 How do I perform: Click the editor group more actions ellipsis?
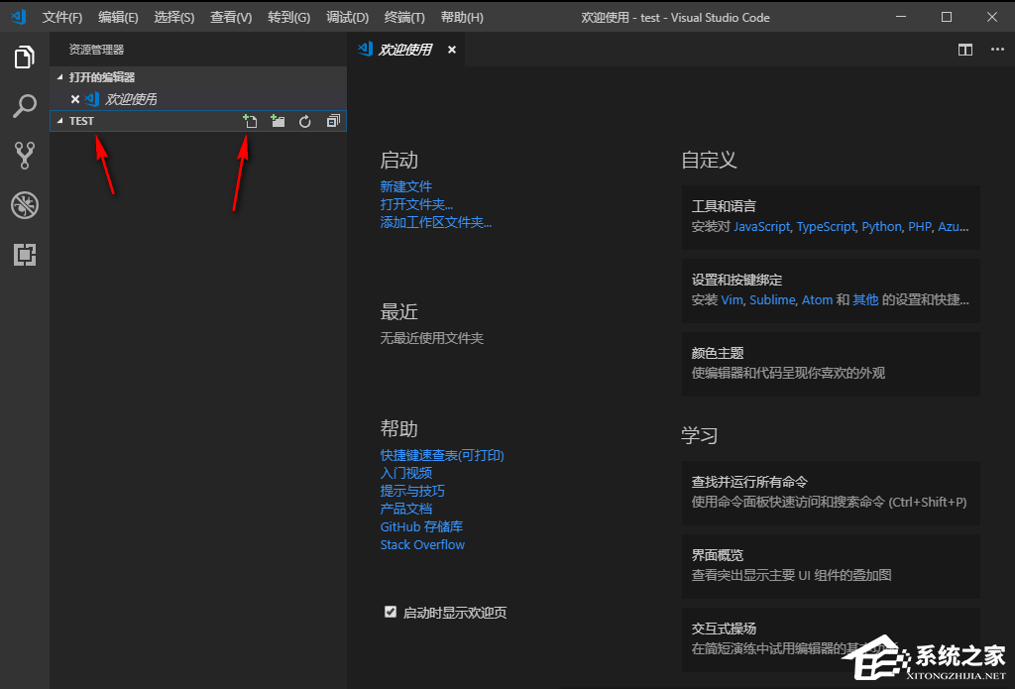pyautogui.click(x=996, y=49)
